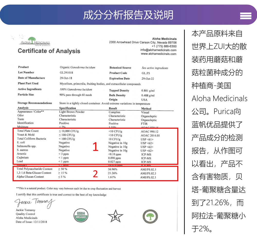Click the Quality Control title under signature
257x237 pixels.
point(25,214)
